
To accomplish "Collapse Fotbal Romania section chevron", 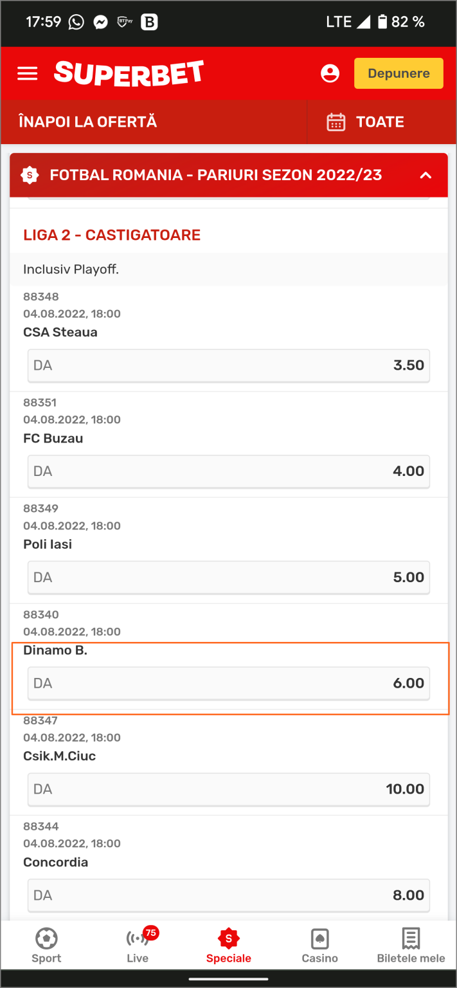I will [x=426, y=175].
